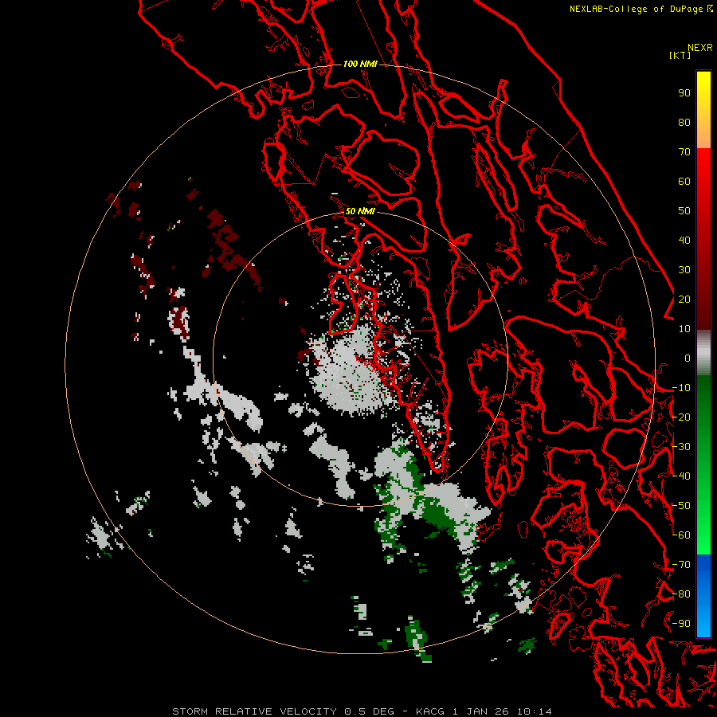This screenshot has height=717, width=717.
Task: Click the -50 value on velocity scale
Action: click(x=681, y=506)
